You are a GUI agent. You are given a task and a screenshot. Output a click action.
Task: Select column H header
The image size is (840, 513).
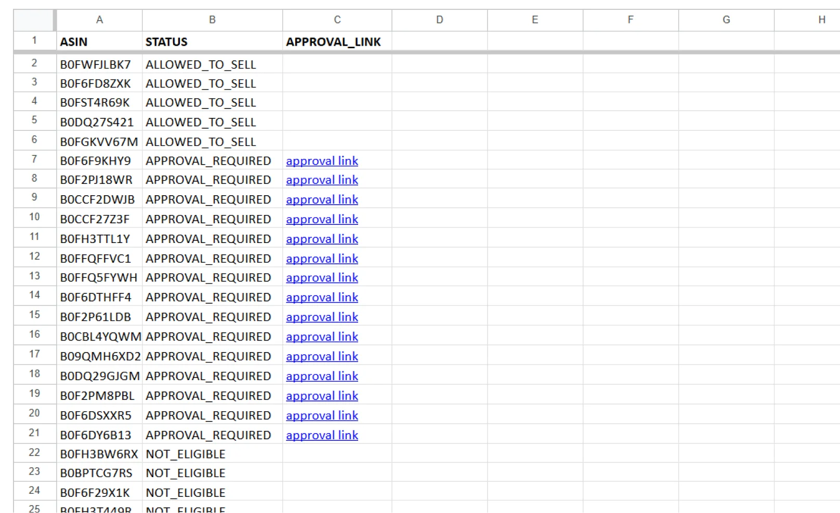(807, 20)
